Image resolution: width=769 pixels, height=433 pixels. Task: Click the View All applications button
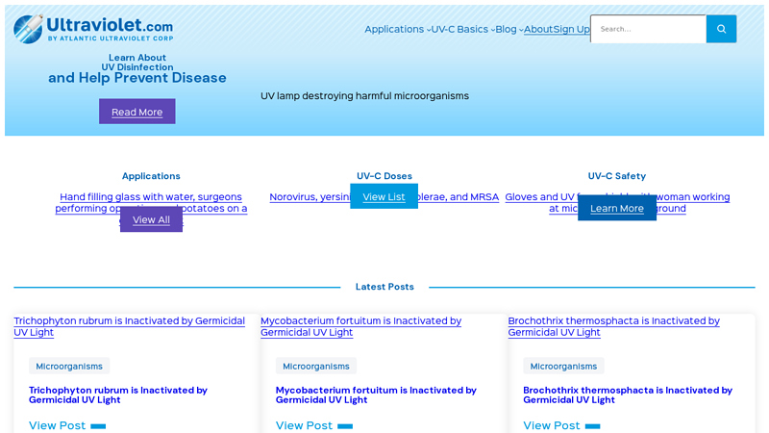point(151,219)
